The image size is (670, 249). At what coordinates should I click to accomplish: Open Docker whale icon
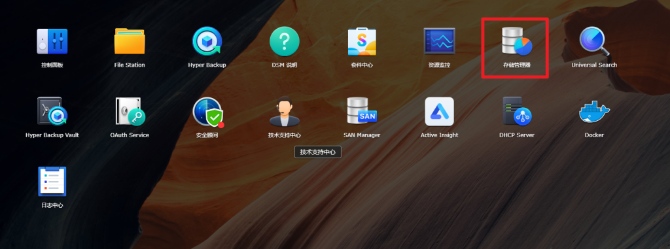coord(594,112)
